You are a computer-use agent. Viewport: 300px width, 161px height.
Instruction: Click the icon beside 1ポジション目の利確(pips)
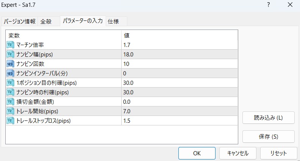click(11, 83)
